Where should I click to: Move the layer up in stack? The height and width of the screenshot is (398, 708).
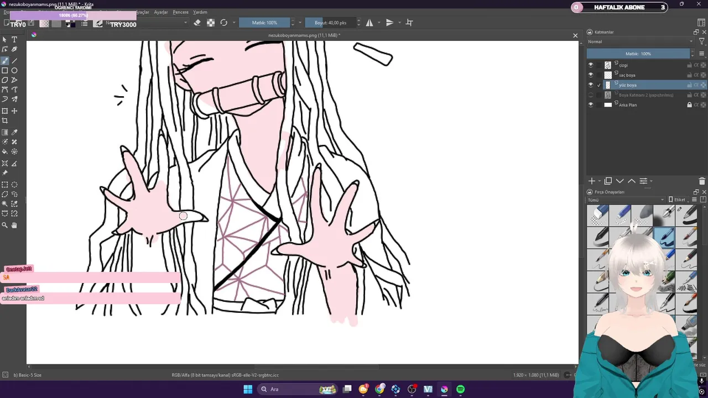(632, 181)
